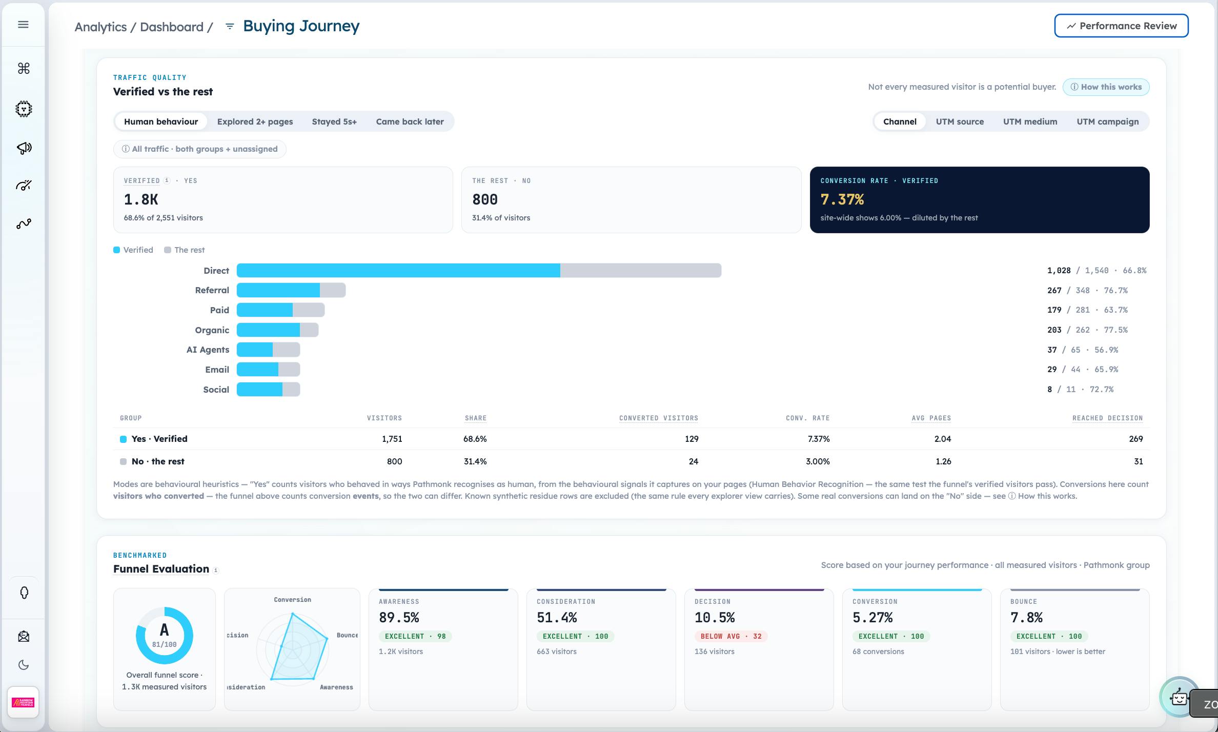
Task: Click the info icon next to Funnel Evaluation
Action: pos(216,570)
